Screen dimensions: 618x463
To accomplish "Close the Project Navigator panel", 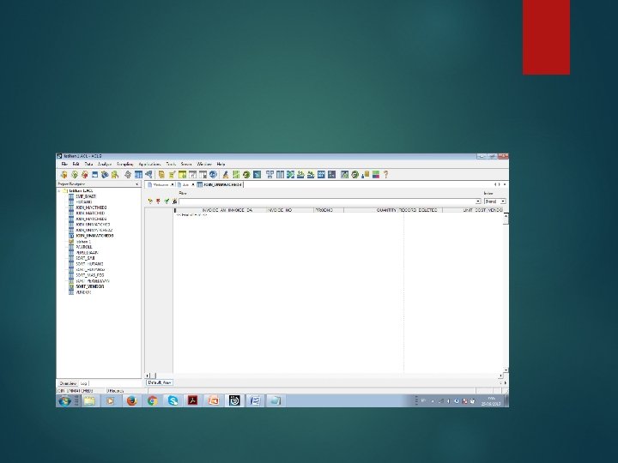I will pos(137,183).
